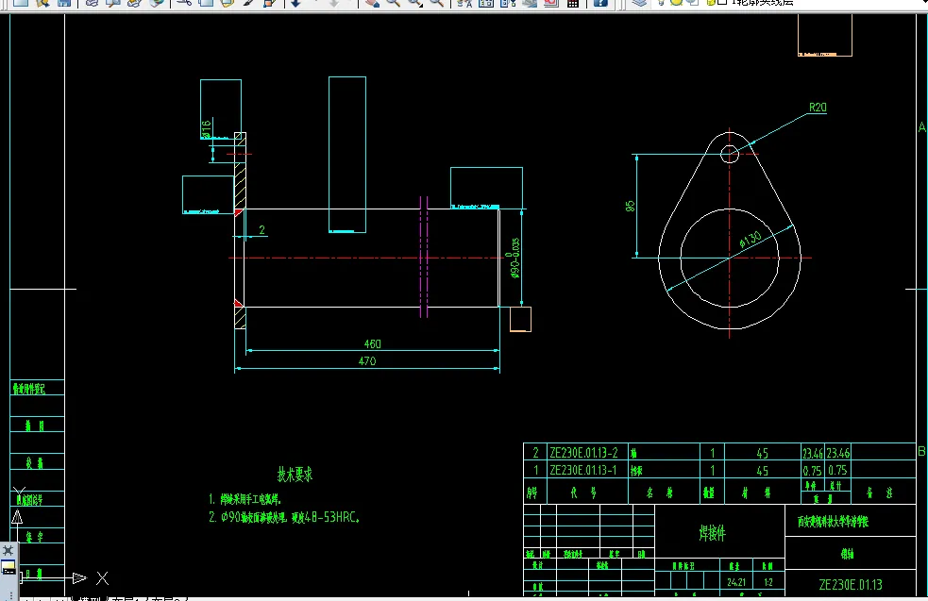Click the zoom realtime magnifier toolbar icon

pos(393,3)
